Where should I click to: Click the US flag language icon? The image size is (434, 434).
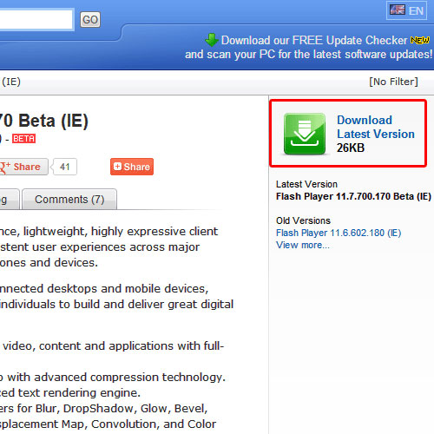(x=397, y=10)
